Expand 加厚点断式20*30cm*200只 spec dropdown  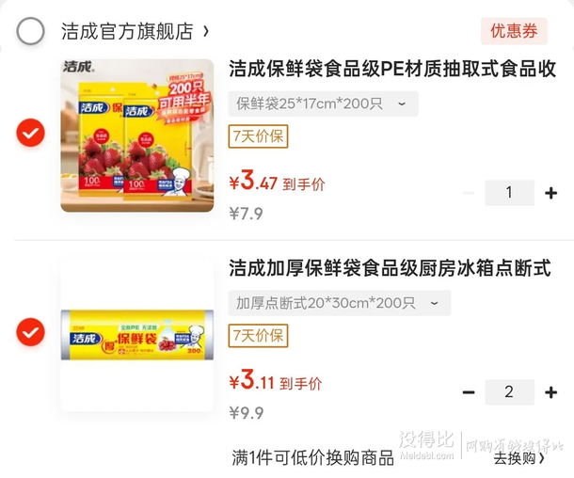(x=340, y=303)
